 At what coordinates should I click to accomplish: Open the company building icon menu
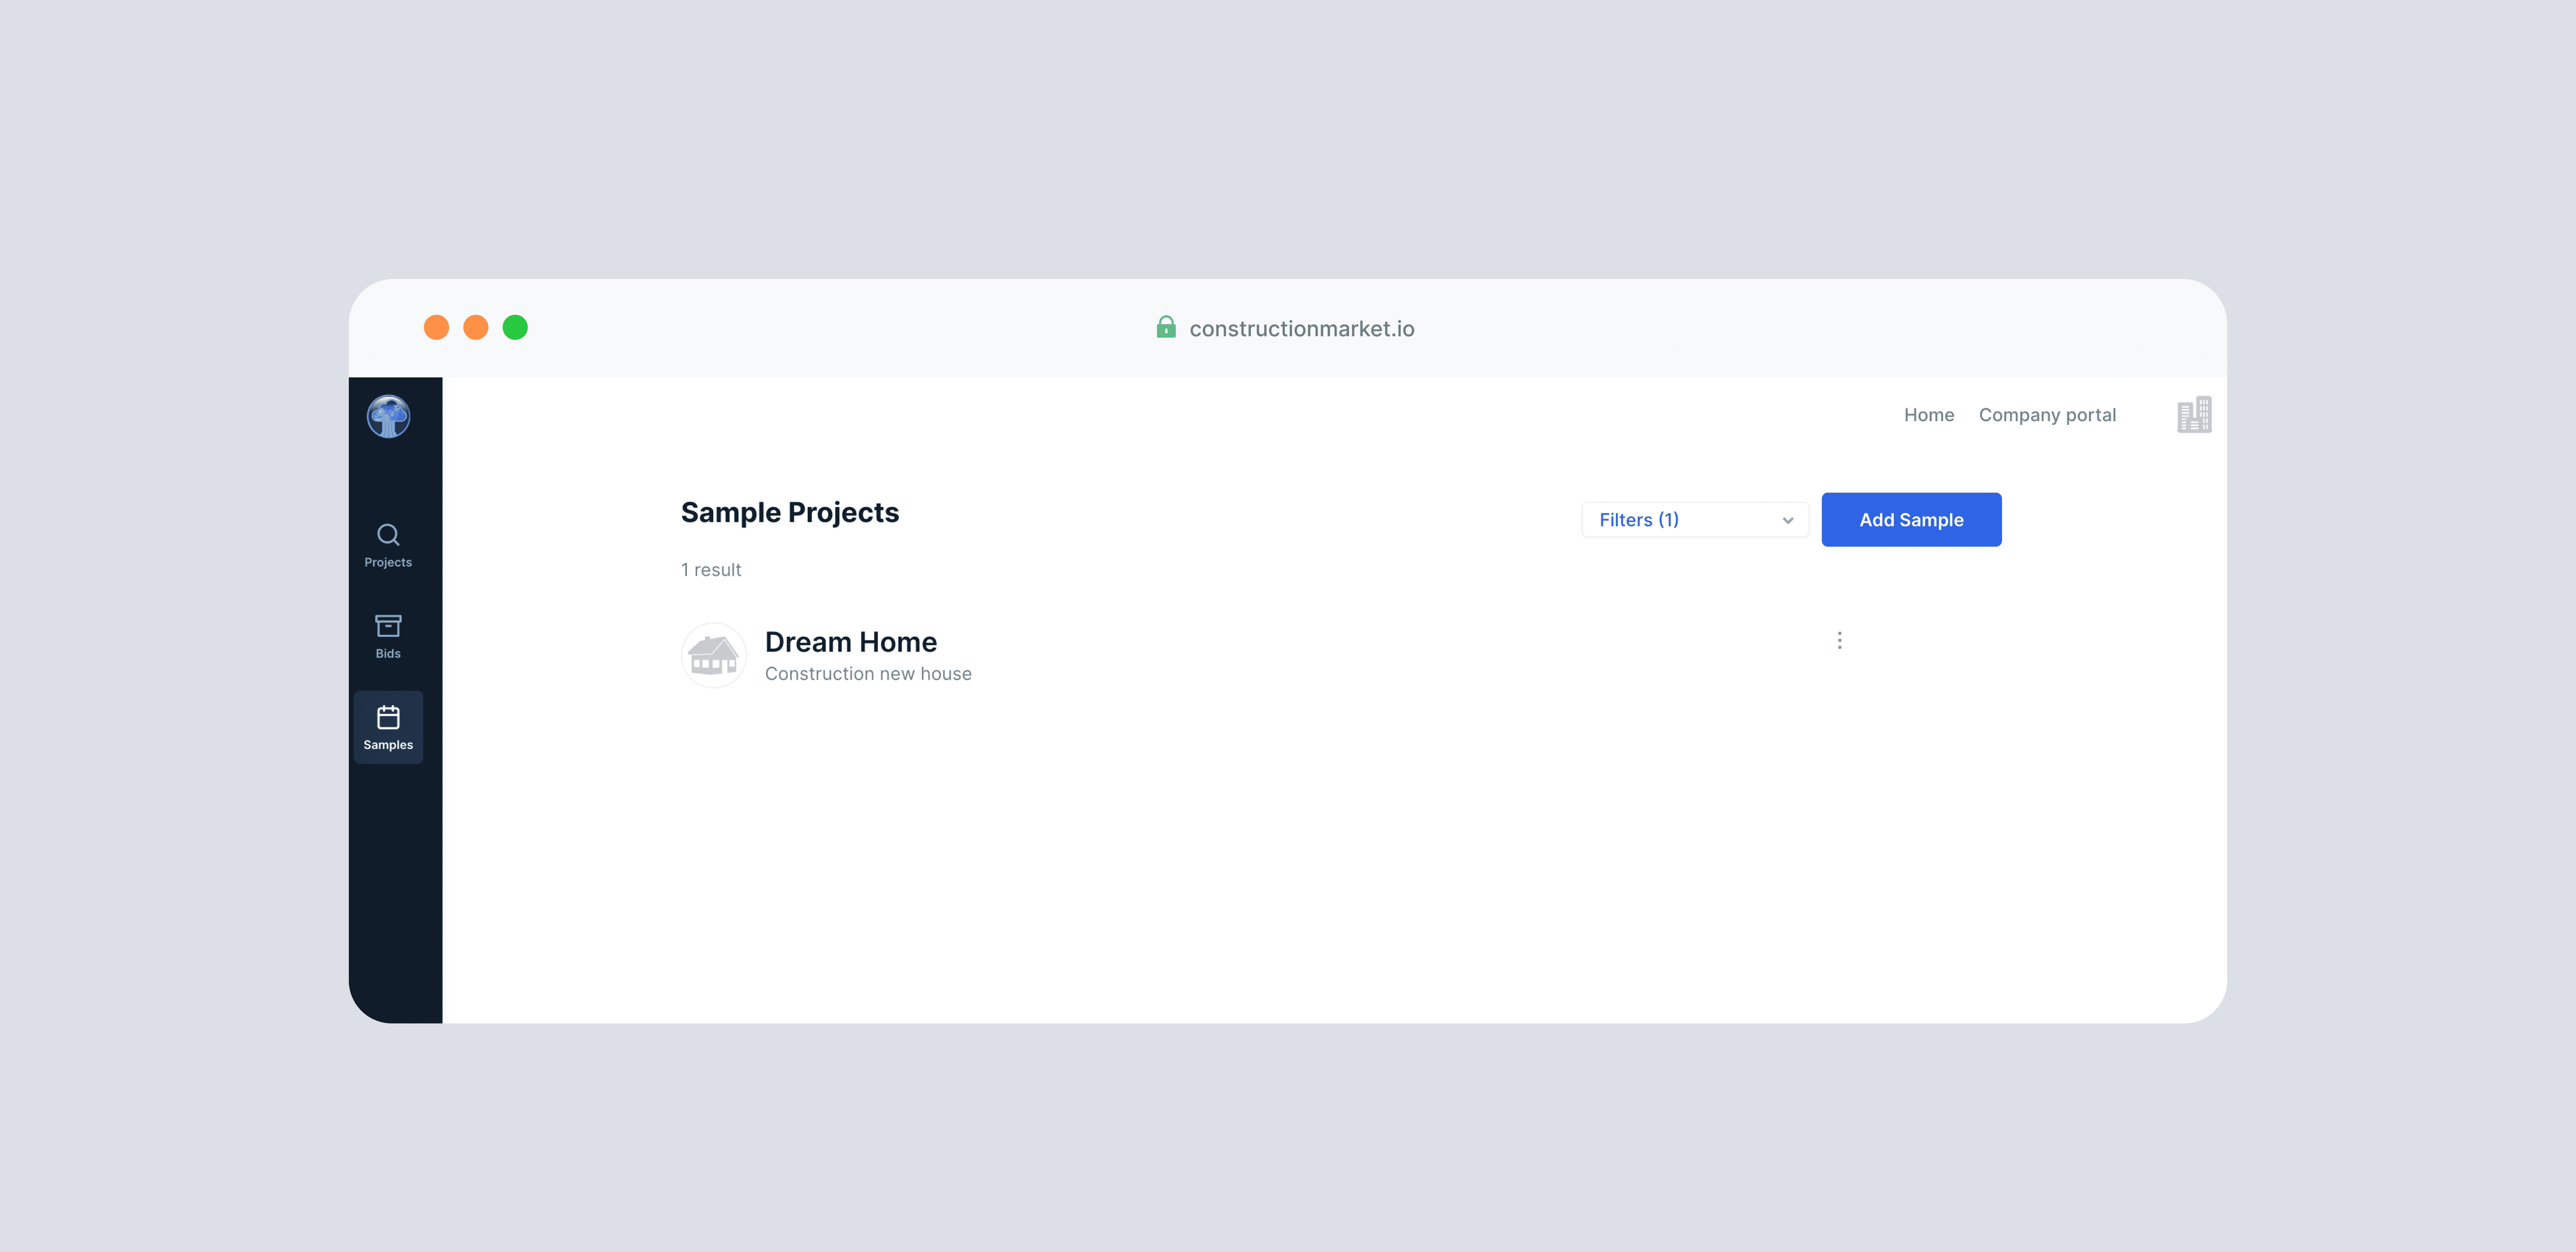[2194, 415]
